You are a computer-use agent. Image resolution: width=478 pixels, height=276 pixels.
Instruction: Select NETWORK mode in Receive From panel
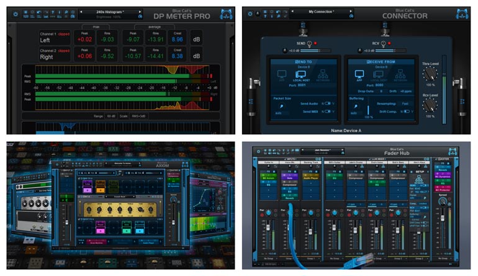coord(400,75)
